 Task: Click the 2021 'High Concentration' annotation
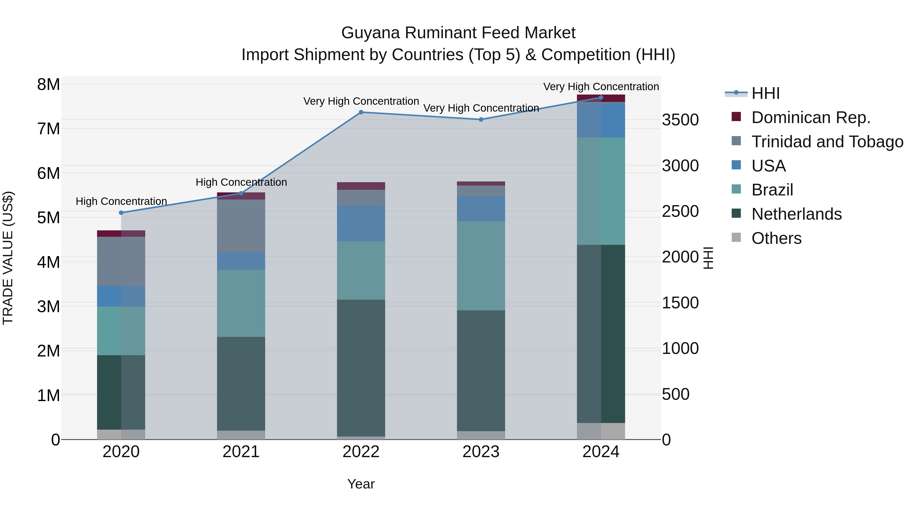[x=241, y=182]
